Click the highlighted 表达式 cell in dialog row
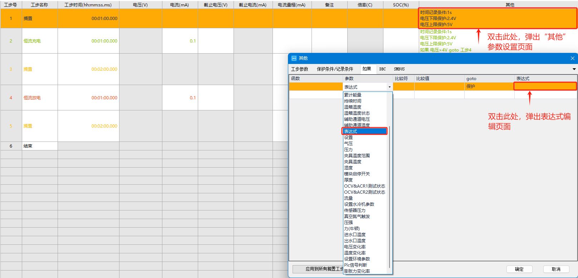578x278 pixels. click(x=545, y=86)
